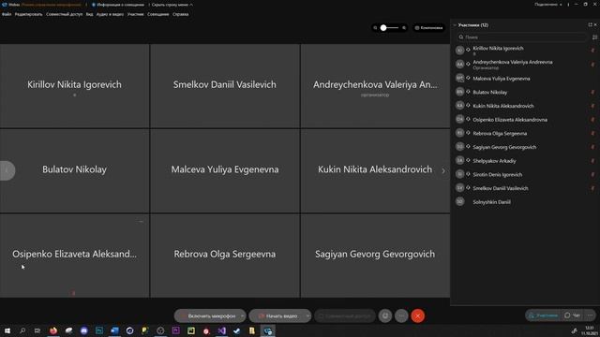Screen dimensions: 600x337
Task: Click the participant search field
Action: coord(521,37)
